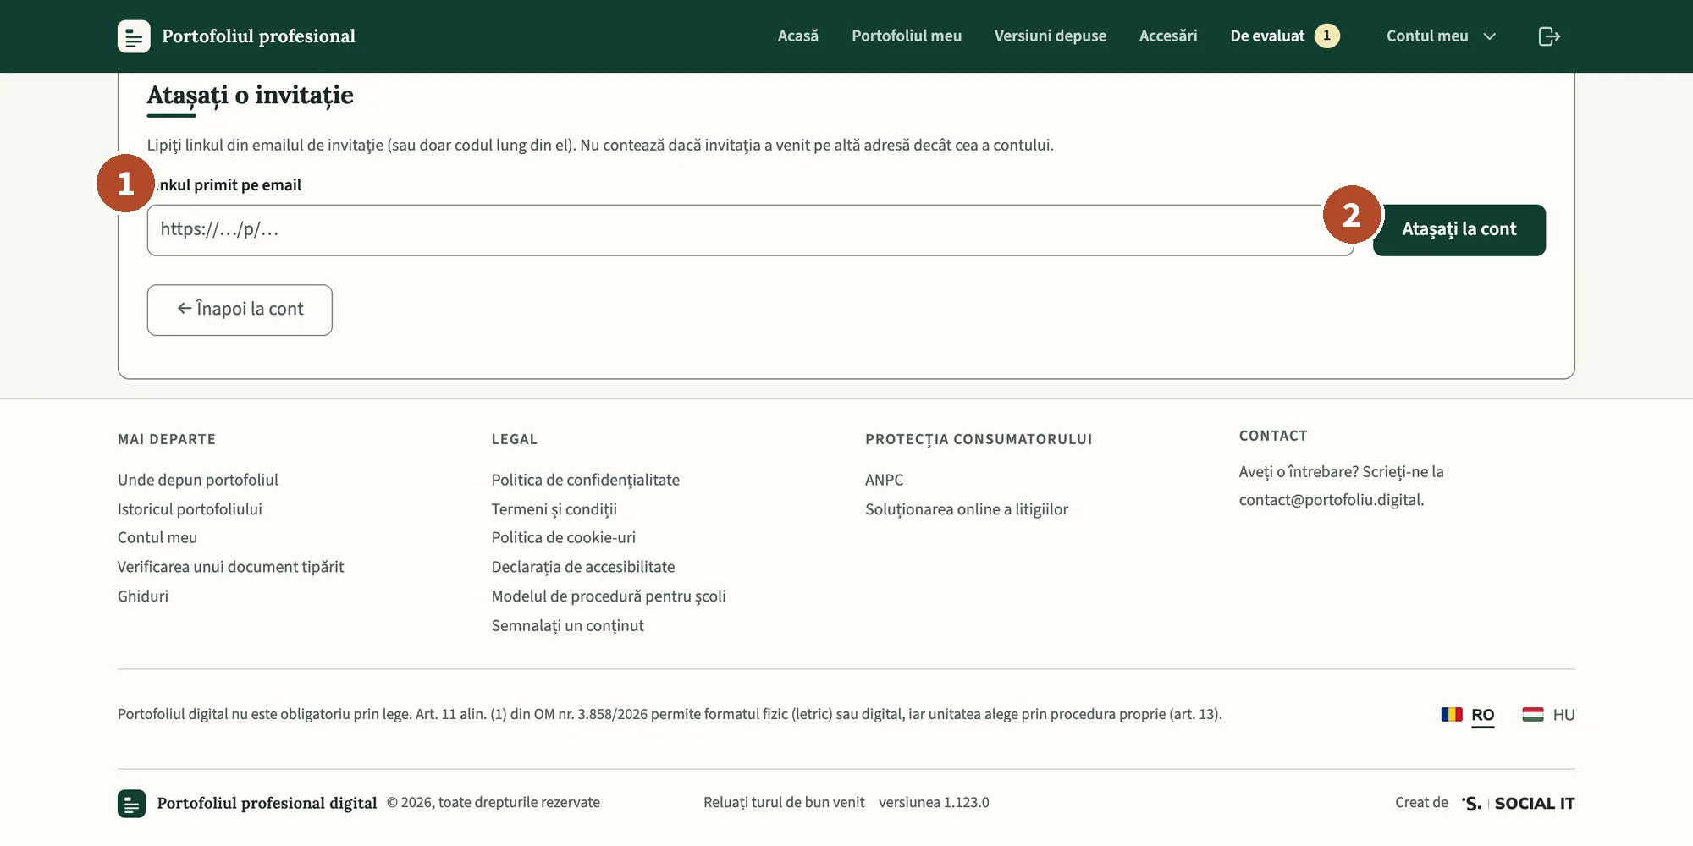Click the Romanian flag icon
This screenshot has height=846, width=1693.
(x=1452, y=714)
